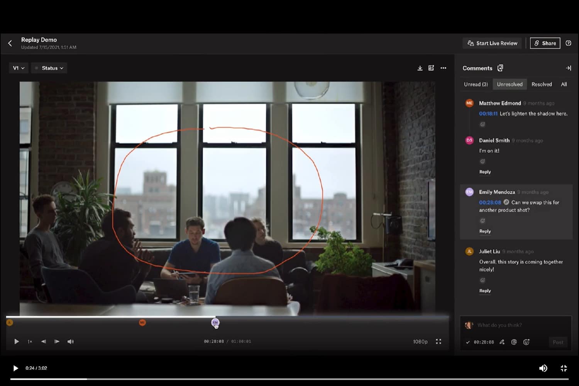Switch to the Unread (3) tab

(x=476, y=85)
